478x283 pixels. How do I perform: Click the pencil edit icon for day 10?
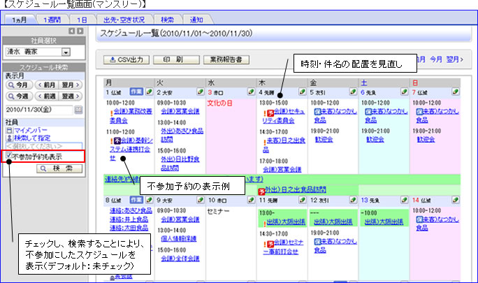(251, 200)
